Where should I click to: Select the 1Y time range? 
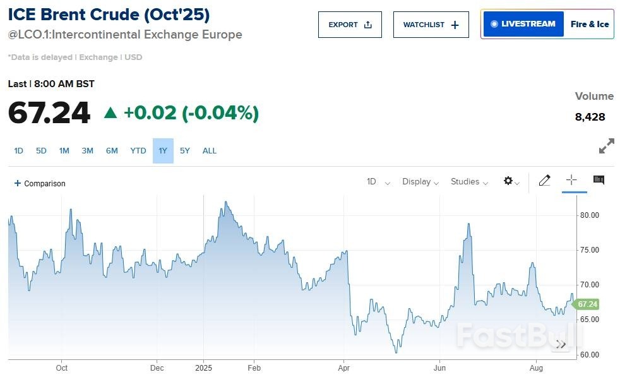163,151
